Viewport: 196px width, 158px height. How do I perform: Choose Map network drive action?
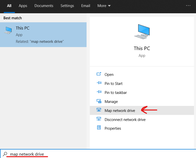click(120, 110)
